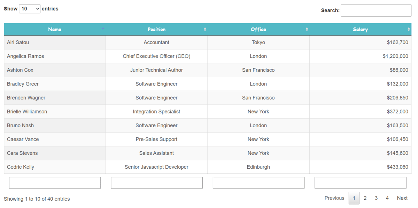Focus the Salary column filter box
Screen dimensions: 418x208
click(x=360, y=183)
